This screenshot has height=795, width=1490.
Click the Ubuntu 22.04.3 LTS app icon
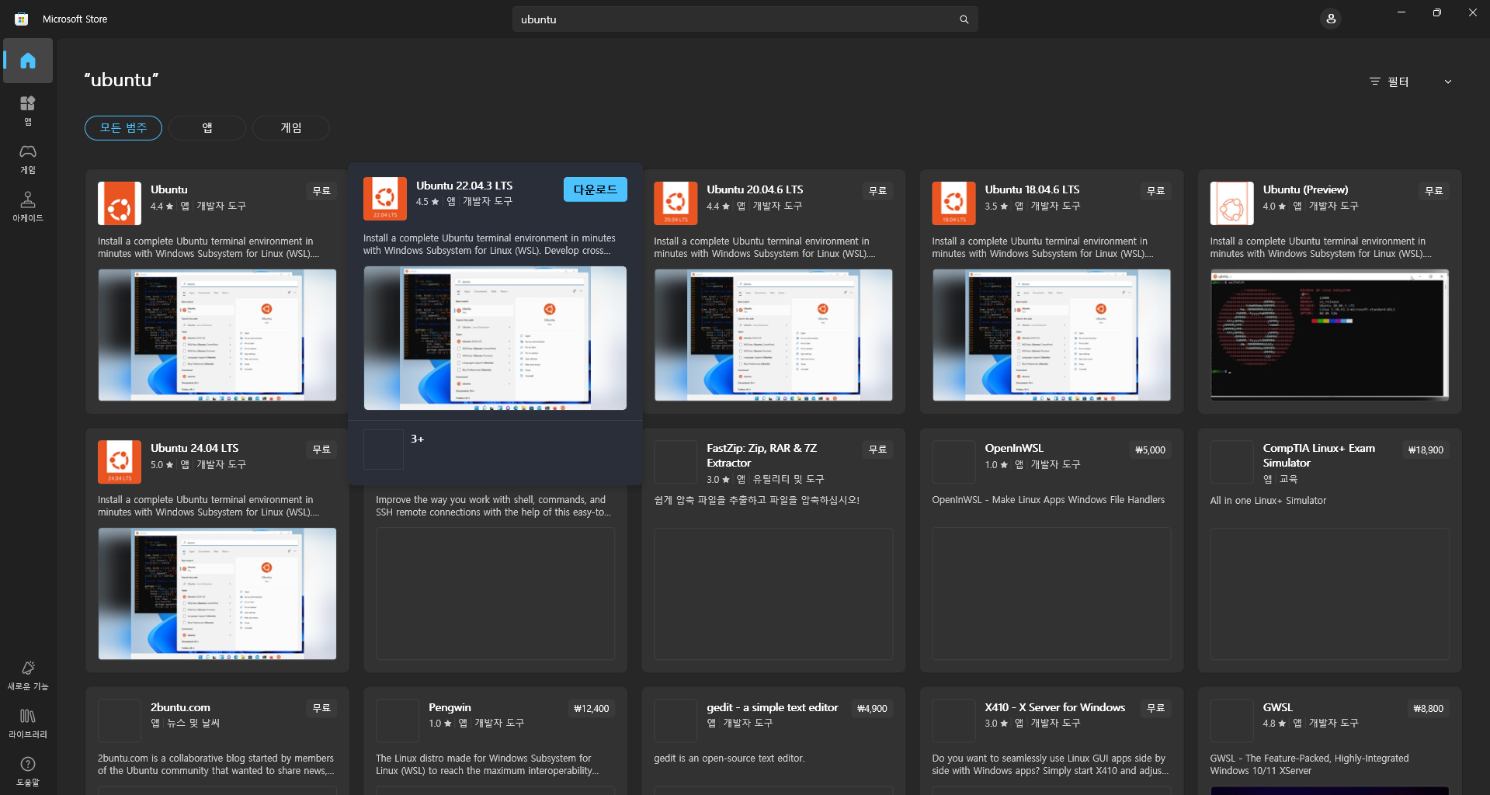(x=385, y=199)
